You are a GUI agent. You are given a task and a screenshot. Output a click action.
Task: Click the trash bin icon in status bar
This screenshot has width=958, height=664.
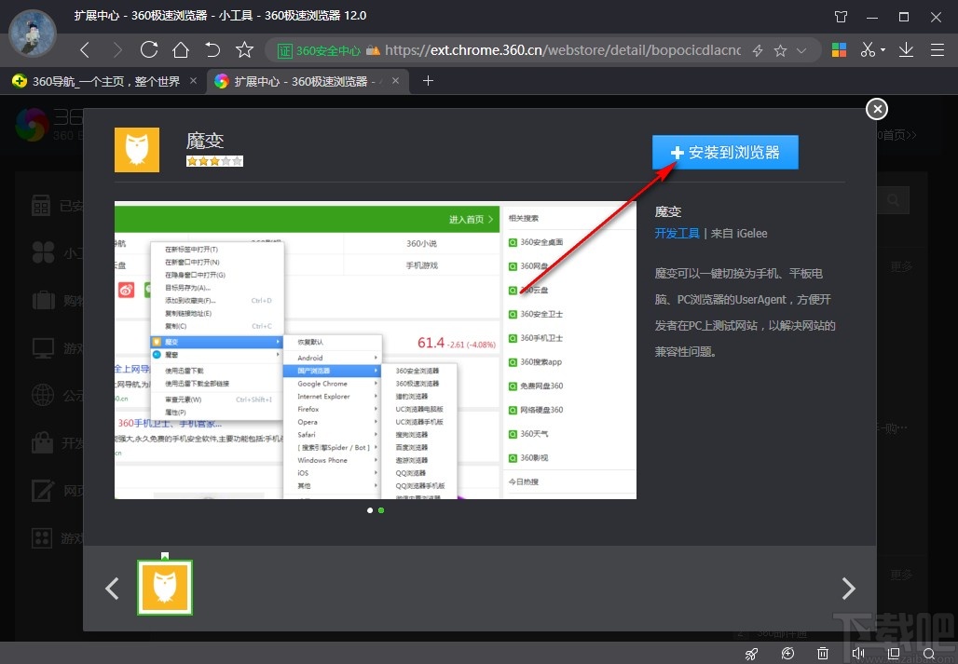[823, 654]
